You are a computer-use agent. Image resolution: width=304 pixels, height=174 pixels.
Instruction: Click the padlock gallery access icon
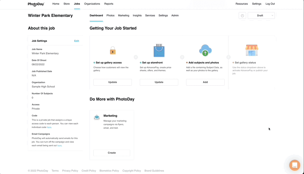click(113, 50)
